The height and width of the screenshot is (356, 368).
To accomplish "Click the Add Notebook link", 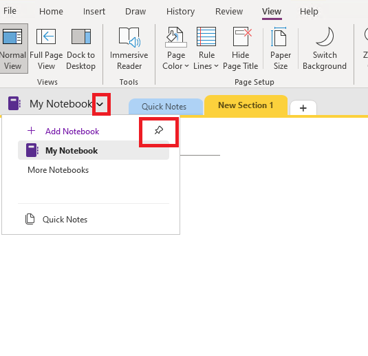I will tap(72, 132).
